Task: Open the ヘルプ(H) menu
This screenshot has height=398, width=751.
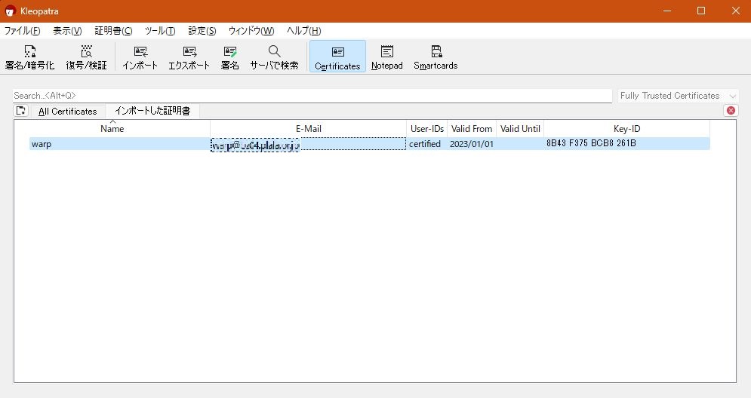Action: tap(303, 31)
